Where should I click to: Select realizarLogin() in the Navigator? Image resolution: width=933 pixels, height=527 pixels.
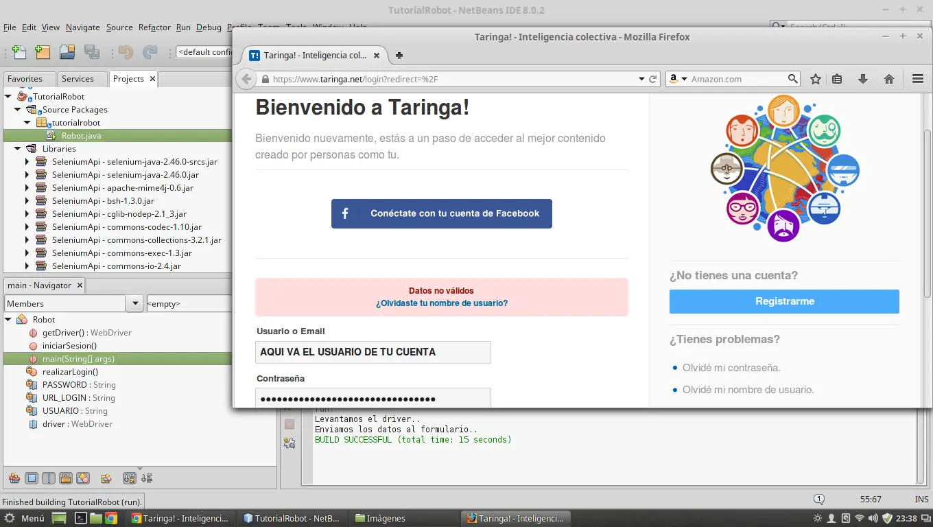(70, 372)
